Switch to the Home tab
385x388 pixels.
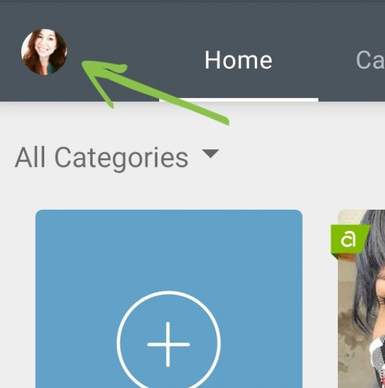point(239,60)
